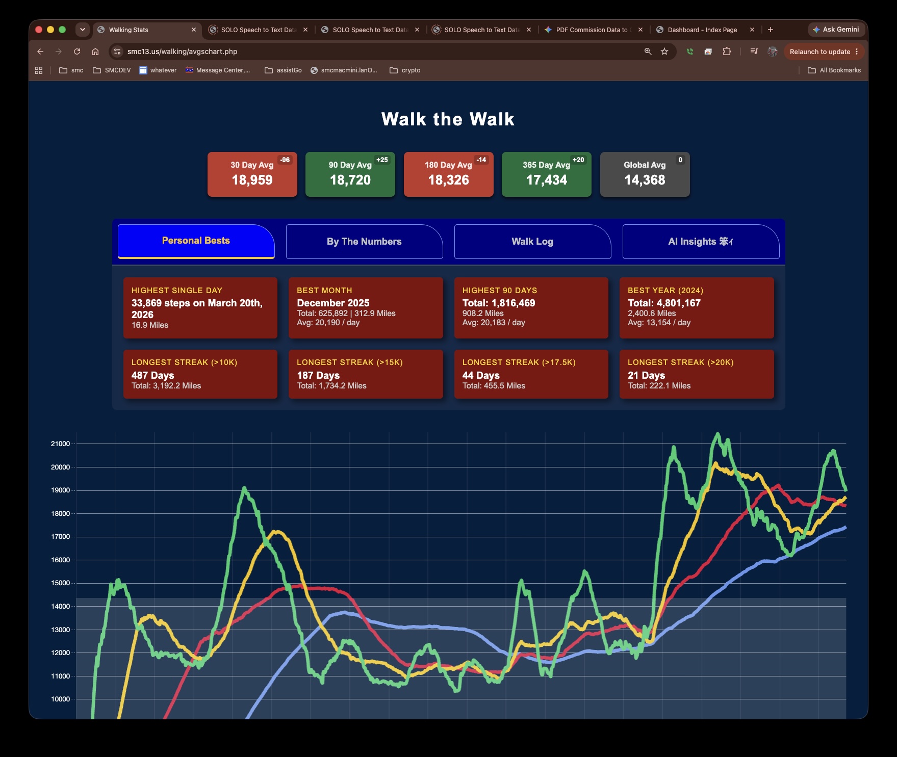Open the crypto bookmarks folder
Viewport: 897px width, 757px height.
(x=405, y=70)
